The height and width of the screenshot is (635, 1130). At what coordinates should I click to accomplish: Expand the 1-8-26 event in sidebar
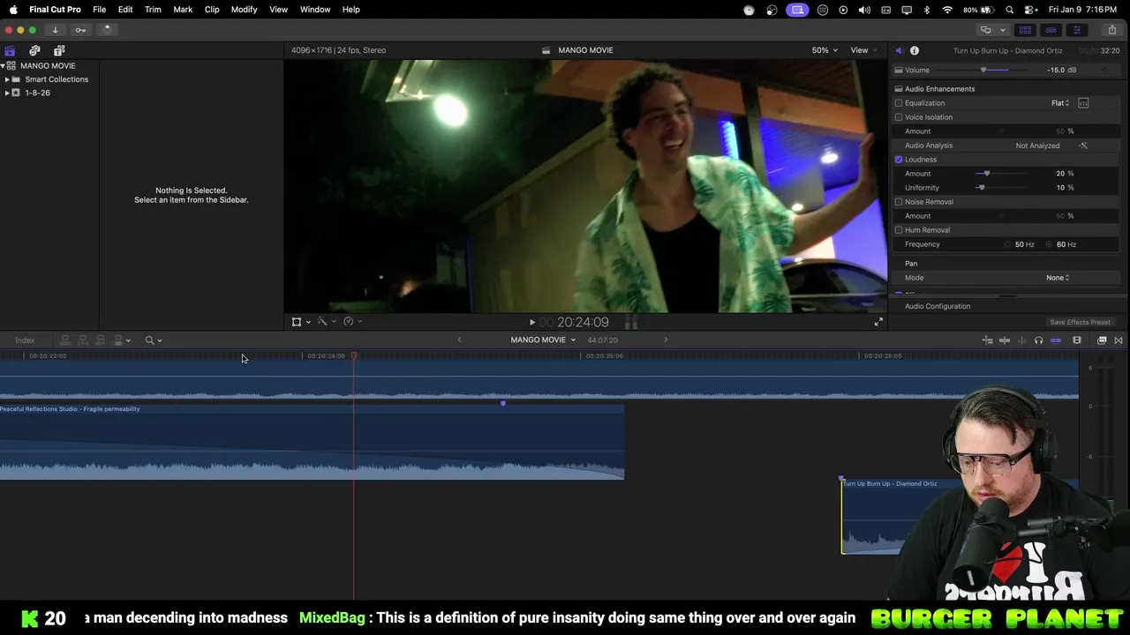(7, 93)
